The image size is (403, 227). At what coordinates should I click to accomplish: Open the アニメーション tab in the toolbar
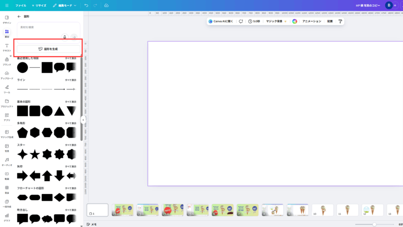(312, 21)
